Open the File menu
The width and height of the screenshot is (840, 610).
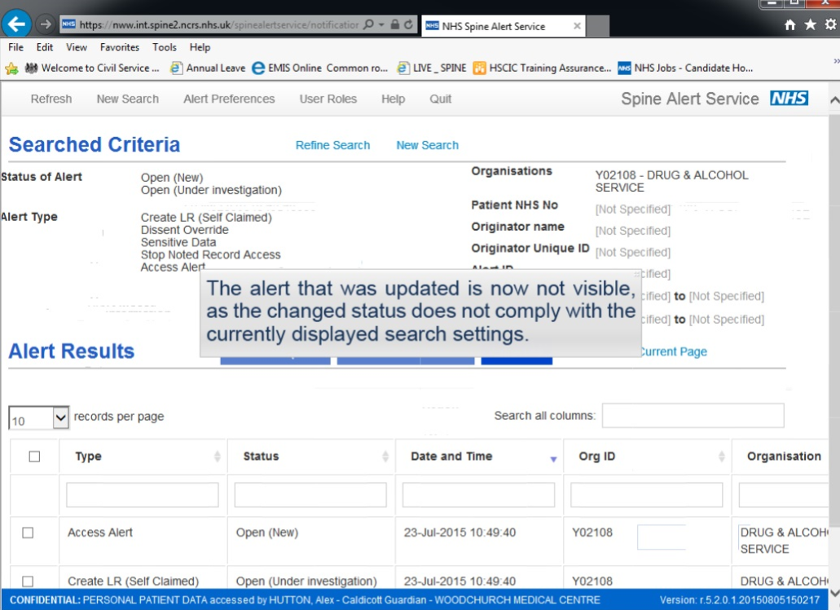(15, 47)
